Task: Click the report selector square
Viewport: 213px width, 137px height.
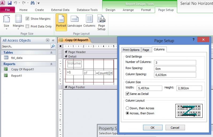Action: tap(60, 46)
